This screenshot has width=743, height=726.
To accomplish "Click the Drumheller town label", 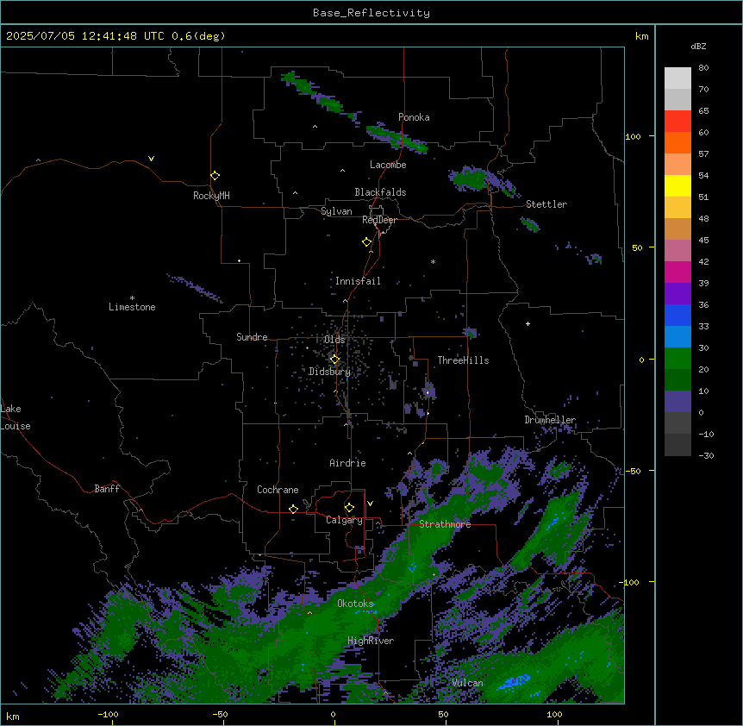I will [550, 420].
